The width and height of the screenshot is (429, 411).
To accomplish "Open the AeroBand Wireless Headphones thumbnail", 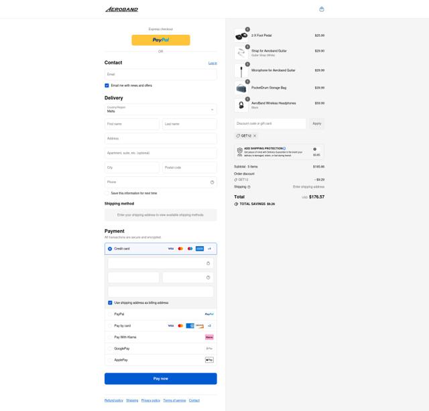I will (241, 105).
